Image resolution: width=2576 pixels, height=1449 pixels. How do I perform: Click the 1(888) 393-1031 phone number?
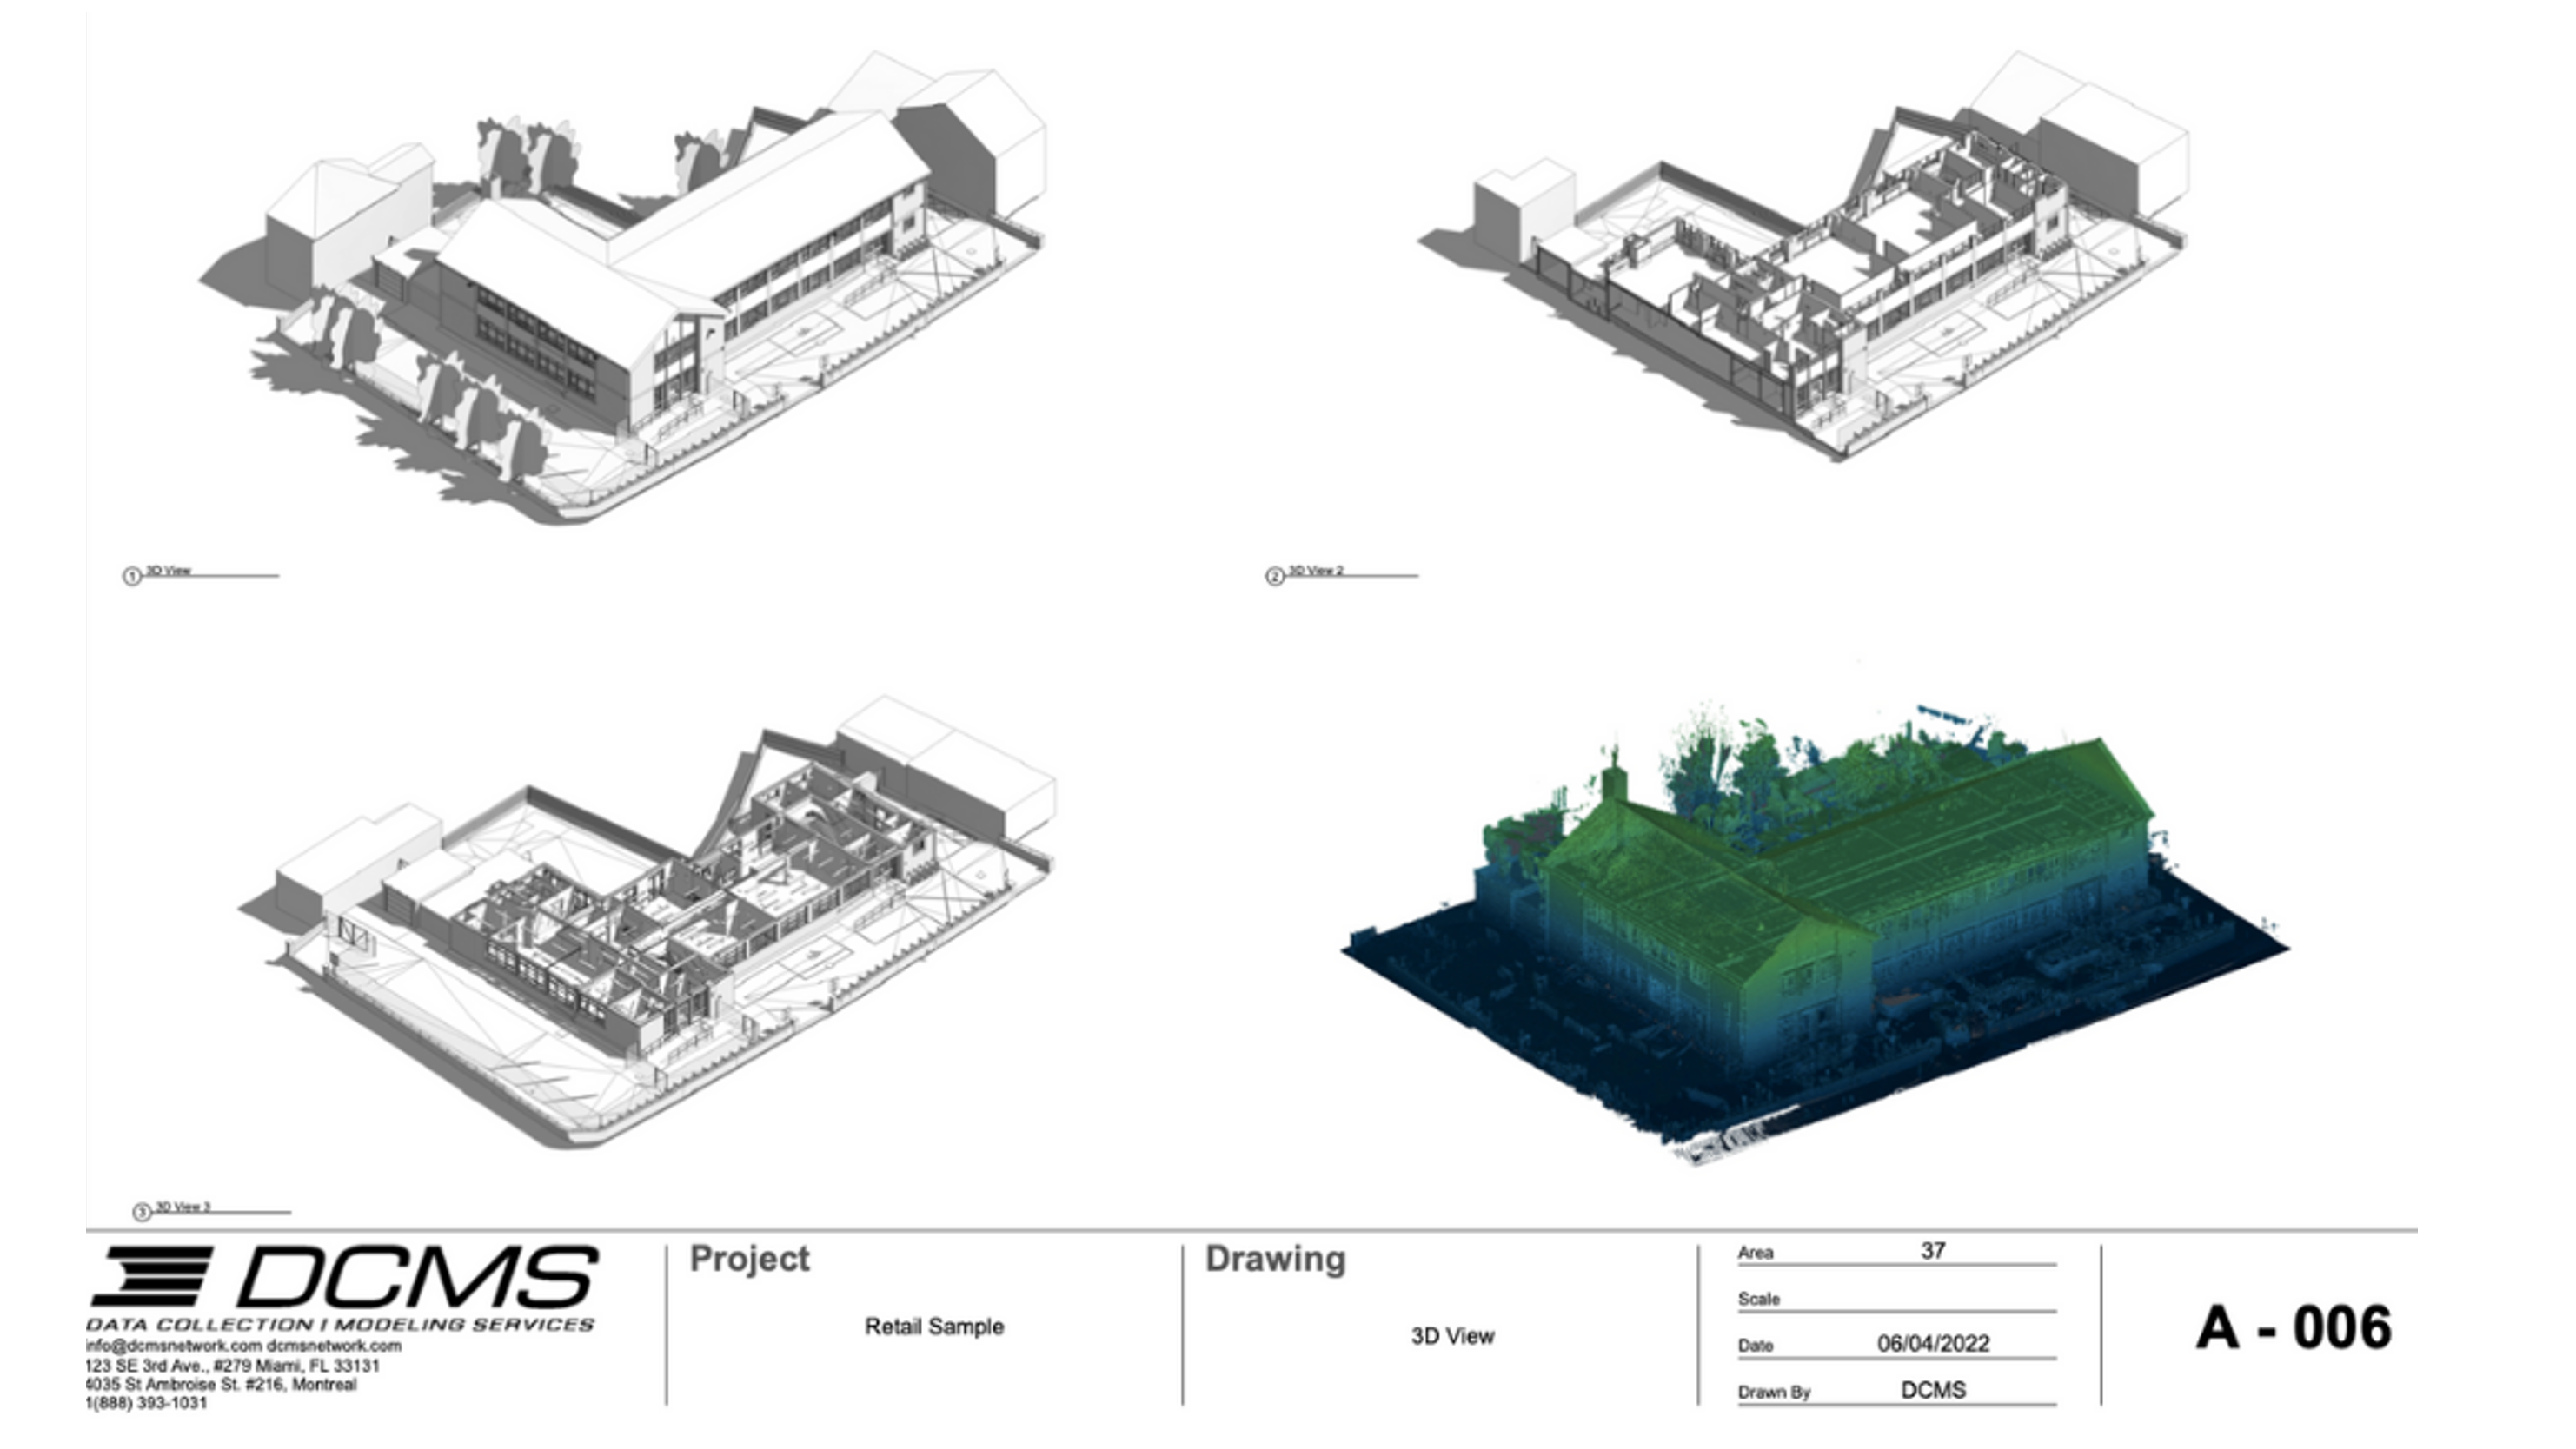(x=147, y=1403)
